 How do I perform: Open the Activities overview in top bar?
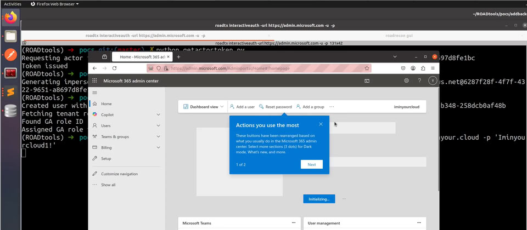pos(12,4)
